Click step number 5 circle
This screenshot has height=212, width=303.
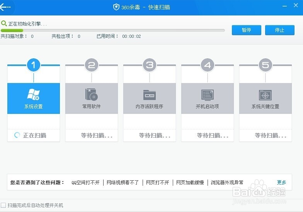click(x=266, y=65)
